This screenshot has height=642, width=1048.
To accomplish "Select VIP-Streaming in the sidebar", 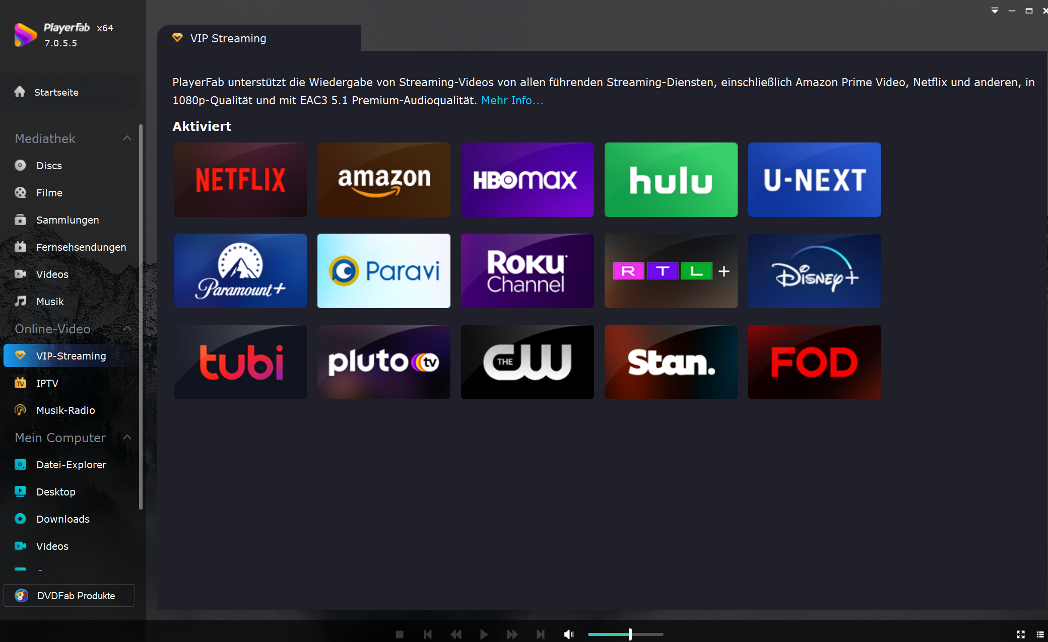I will 70,356.
